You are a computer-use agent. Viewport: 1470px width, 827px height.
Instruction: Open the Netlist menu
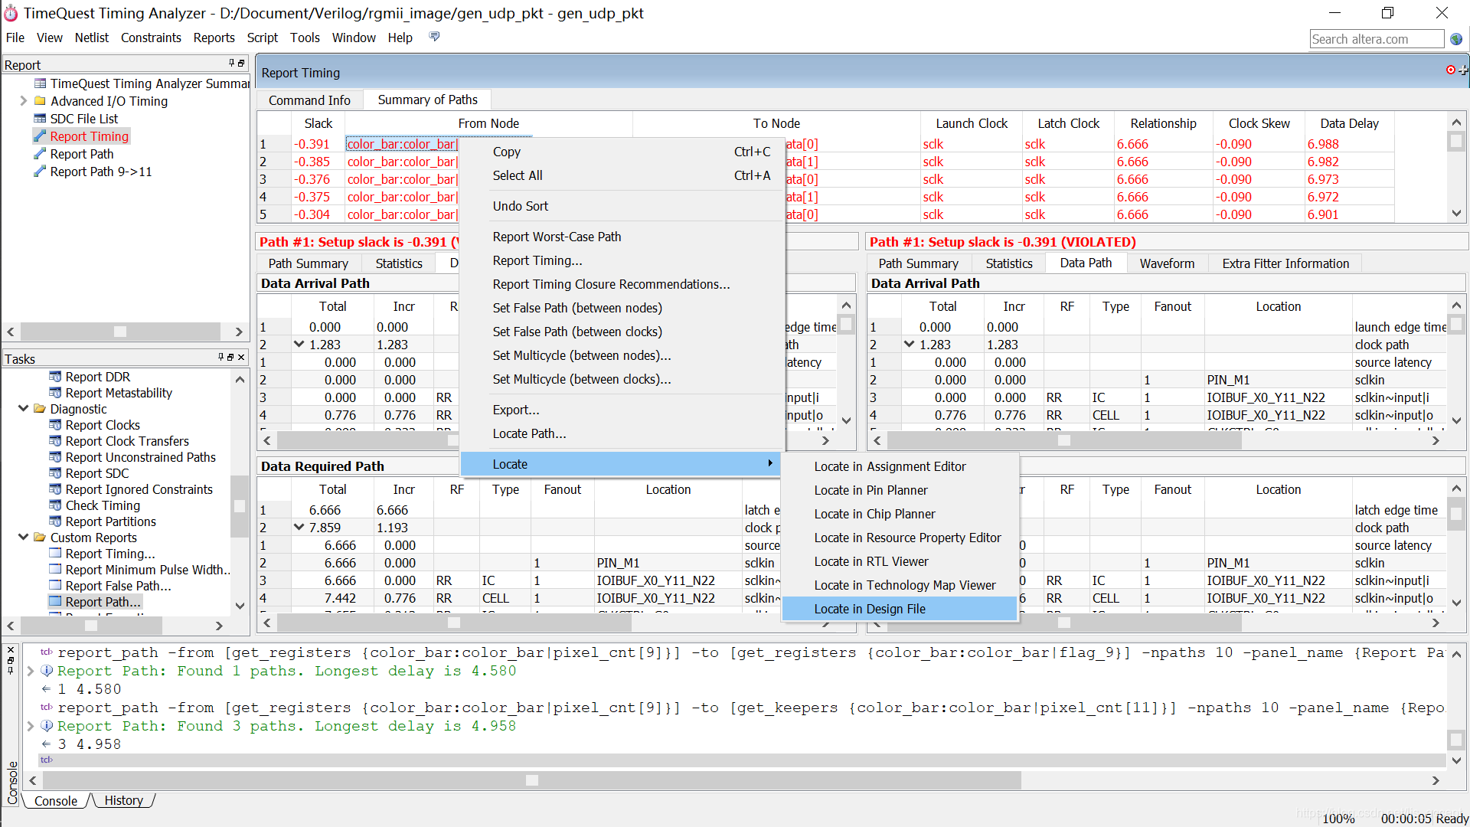click(x=92, y=38)
